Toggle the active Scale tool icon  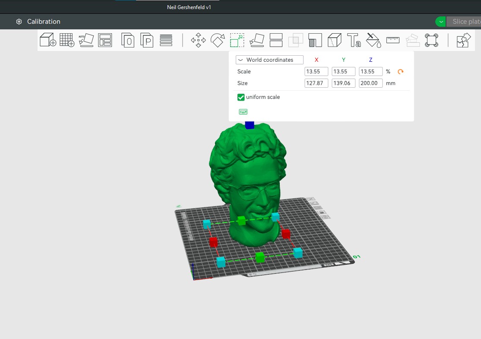(237, 40)
